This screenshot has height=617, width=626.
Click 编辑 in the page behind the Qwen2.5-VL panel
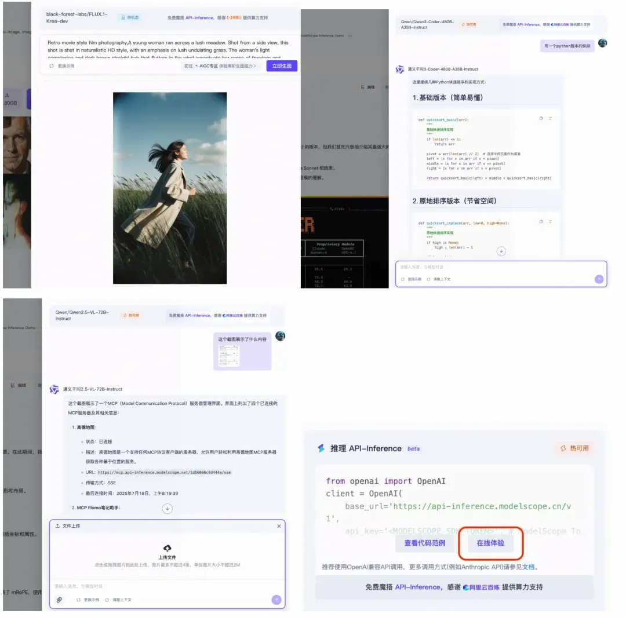[x=19, y=385]
